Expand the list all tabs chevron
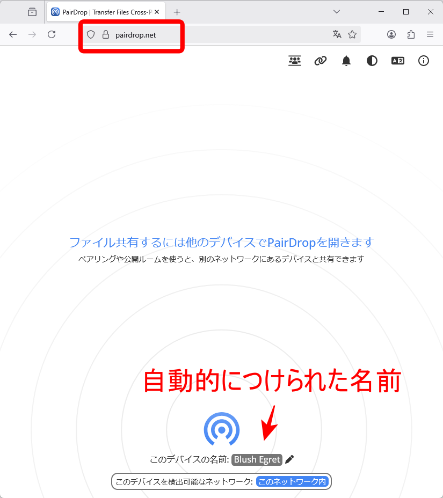 337,12
